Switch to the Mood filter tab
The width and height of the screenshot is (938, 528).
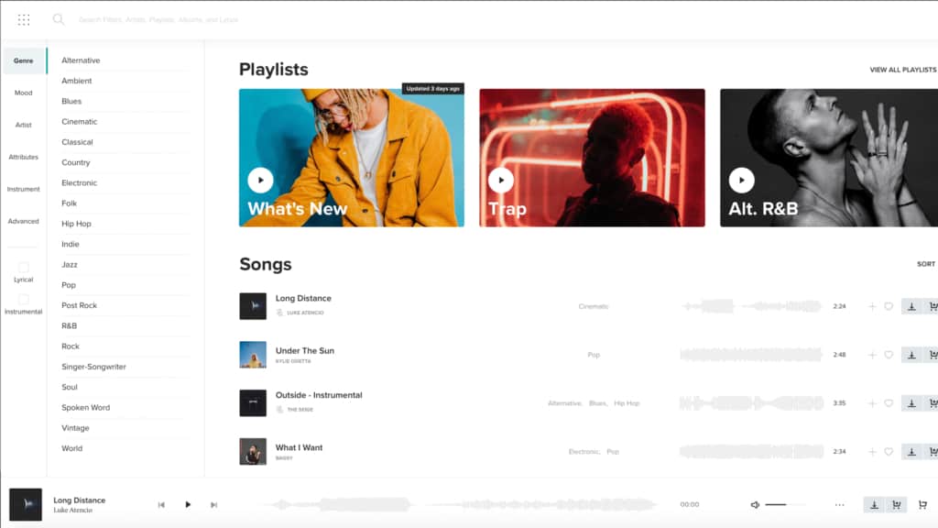pos(23,93)
